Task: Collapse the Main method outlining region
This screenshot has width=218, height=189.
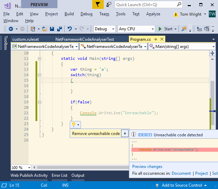Action: [40, 59]
